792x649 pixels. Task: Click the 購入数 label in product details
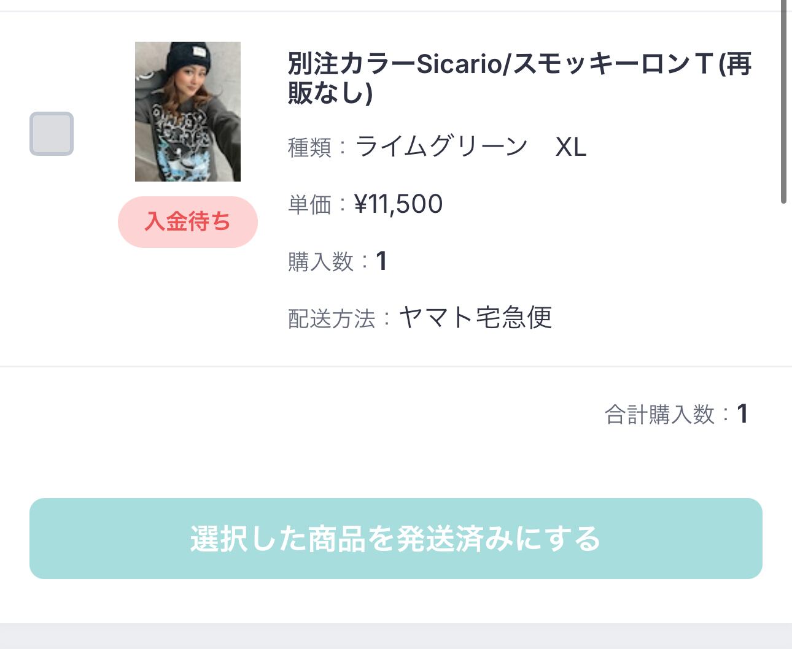click(x=320, y=262)
